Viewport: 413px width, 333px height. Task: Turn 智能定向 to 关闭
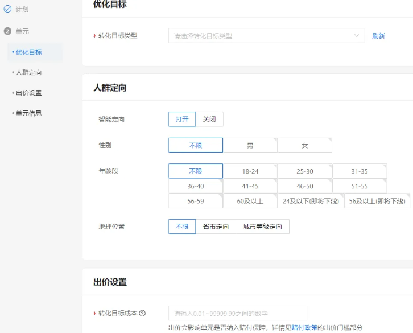(209, 119)
